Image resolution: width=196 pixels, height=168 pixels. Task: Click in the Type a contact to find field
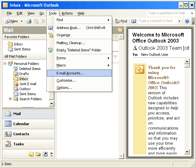[158, 21]
